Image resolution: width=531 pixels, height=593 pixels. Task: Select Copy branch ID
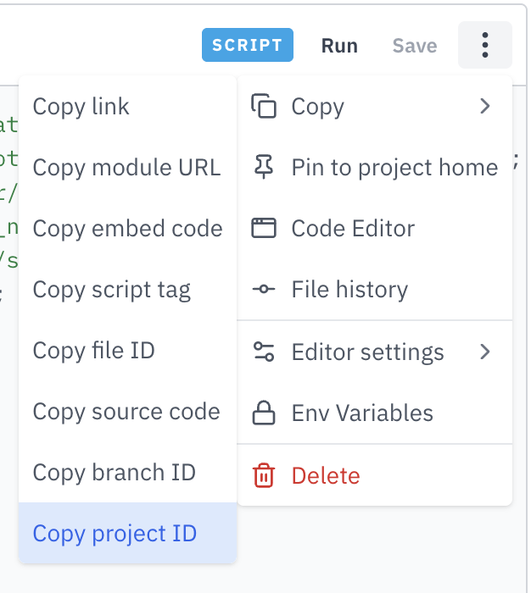(x=114, y=473)
